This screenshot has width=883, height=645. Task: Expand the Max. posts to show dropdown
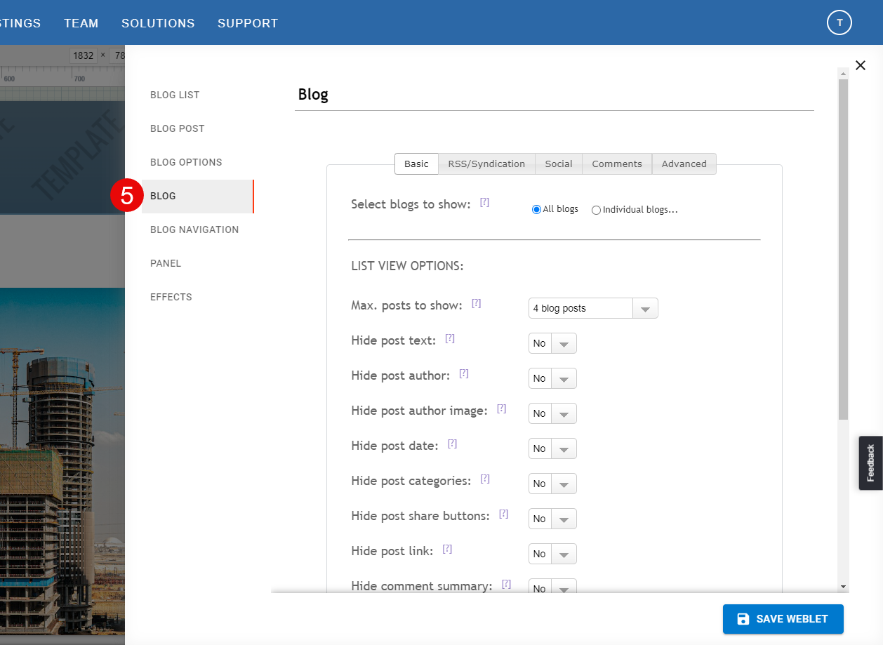pos(593,308)
